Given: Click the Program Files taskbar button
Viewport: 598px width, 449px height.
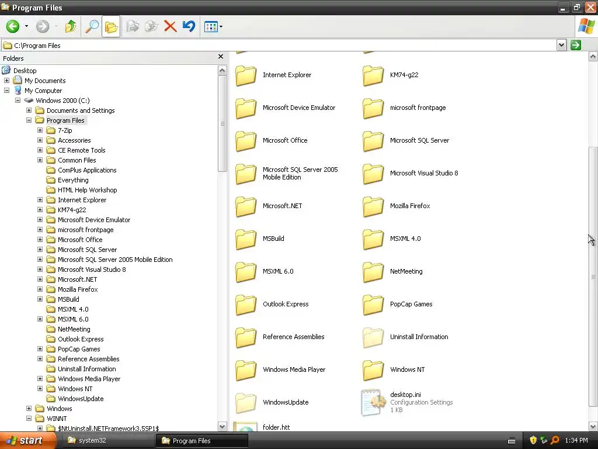Looking at the screenshot, I should click(202, 441).
